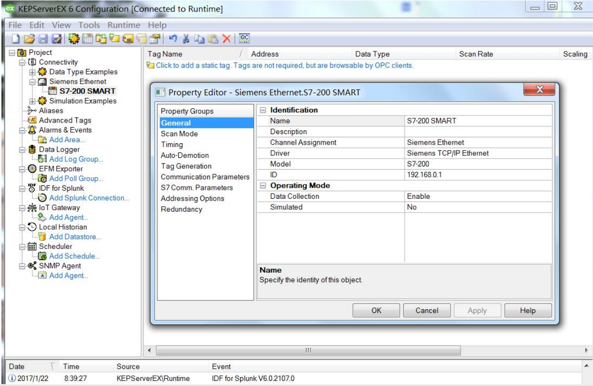593x386 pixels.
Task: Click the SNMP Agent tree icon
Action: pyautogui.click(x=32, y=266)
